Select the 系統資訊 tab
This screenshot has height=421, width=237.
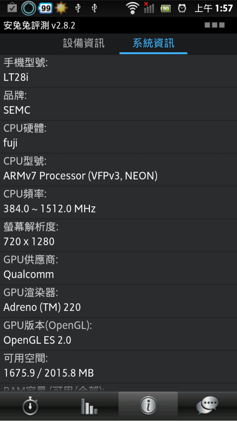[153, 43]
